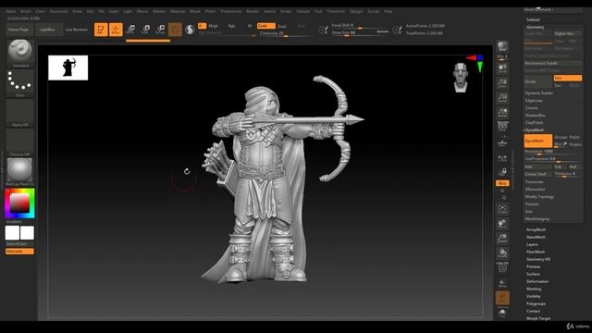592x333 pixels.
Task: Click the Solo mode icon
Action: pos(502,313)
